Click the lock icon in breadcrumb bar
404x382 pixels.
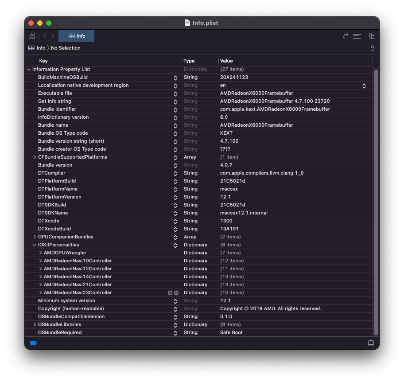click(372, 48)
